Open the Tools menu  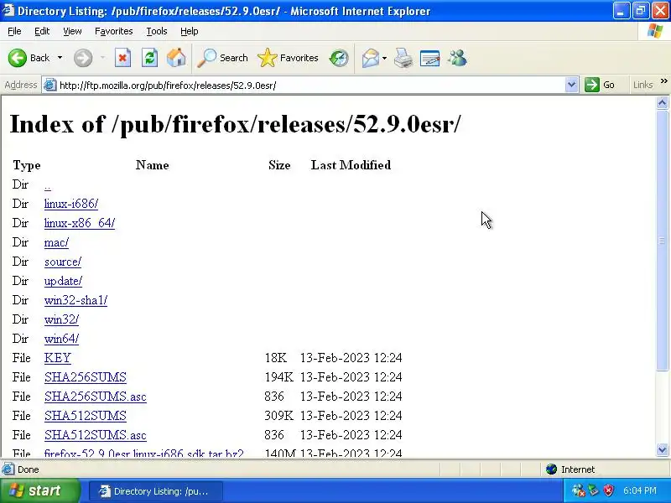(157, 31)
